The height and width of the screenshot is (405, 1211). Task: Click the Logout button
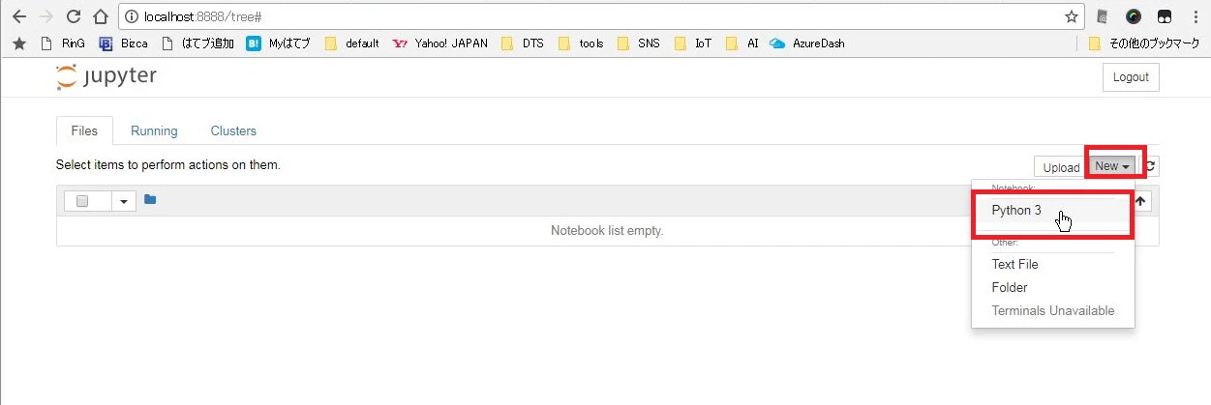(x=1131, y=77)
